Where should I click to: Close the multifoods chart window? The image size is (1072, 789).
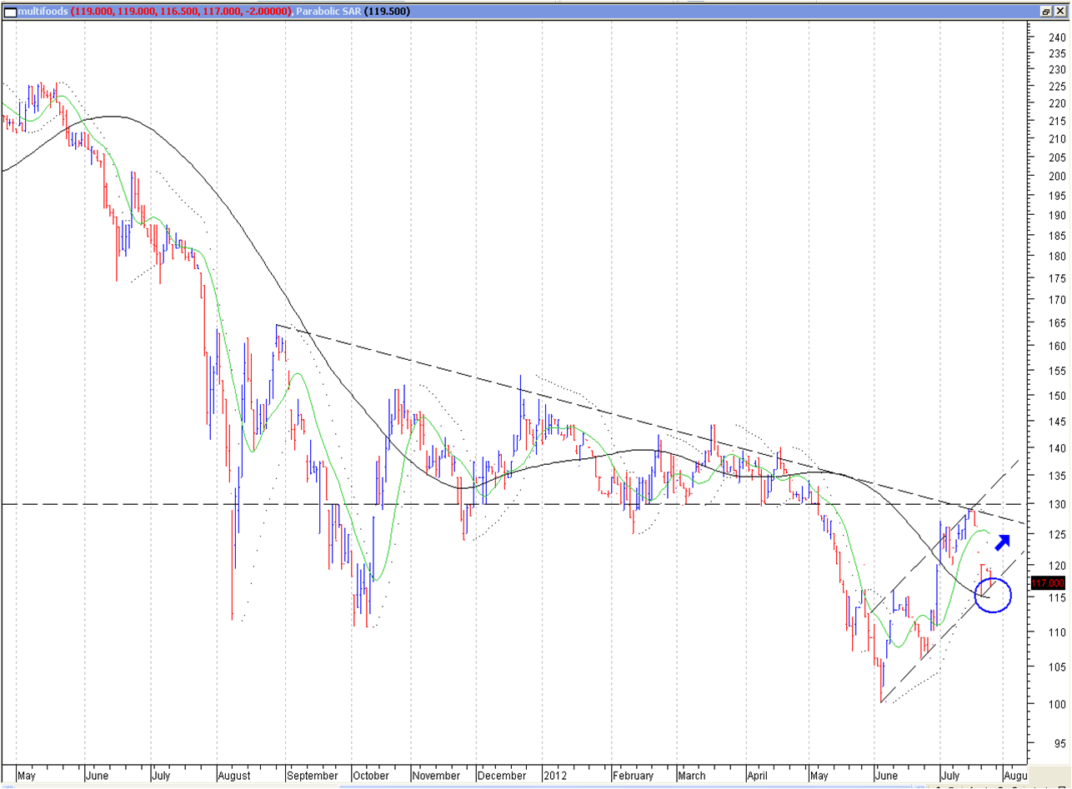coord(1060,12)
